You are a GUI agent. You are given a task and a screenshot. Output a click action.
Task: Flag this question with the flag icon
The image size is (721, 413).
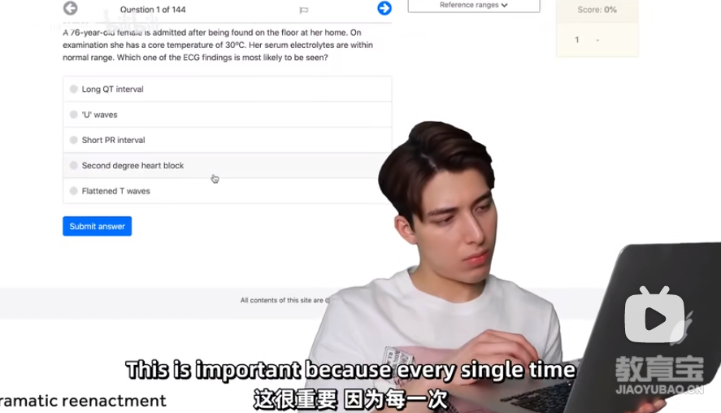tap(303, 10)
